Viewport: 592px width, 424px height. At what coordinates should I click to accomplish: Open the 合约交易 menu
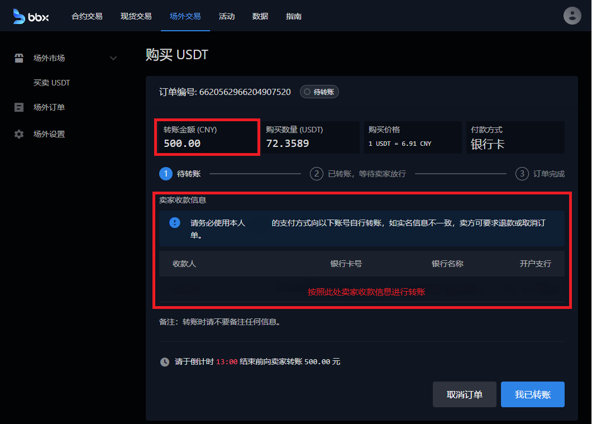[87, 16]
